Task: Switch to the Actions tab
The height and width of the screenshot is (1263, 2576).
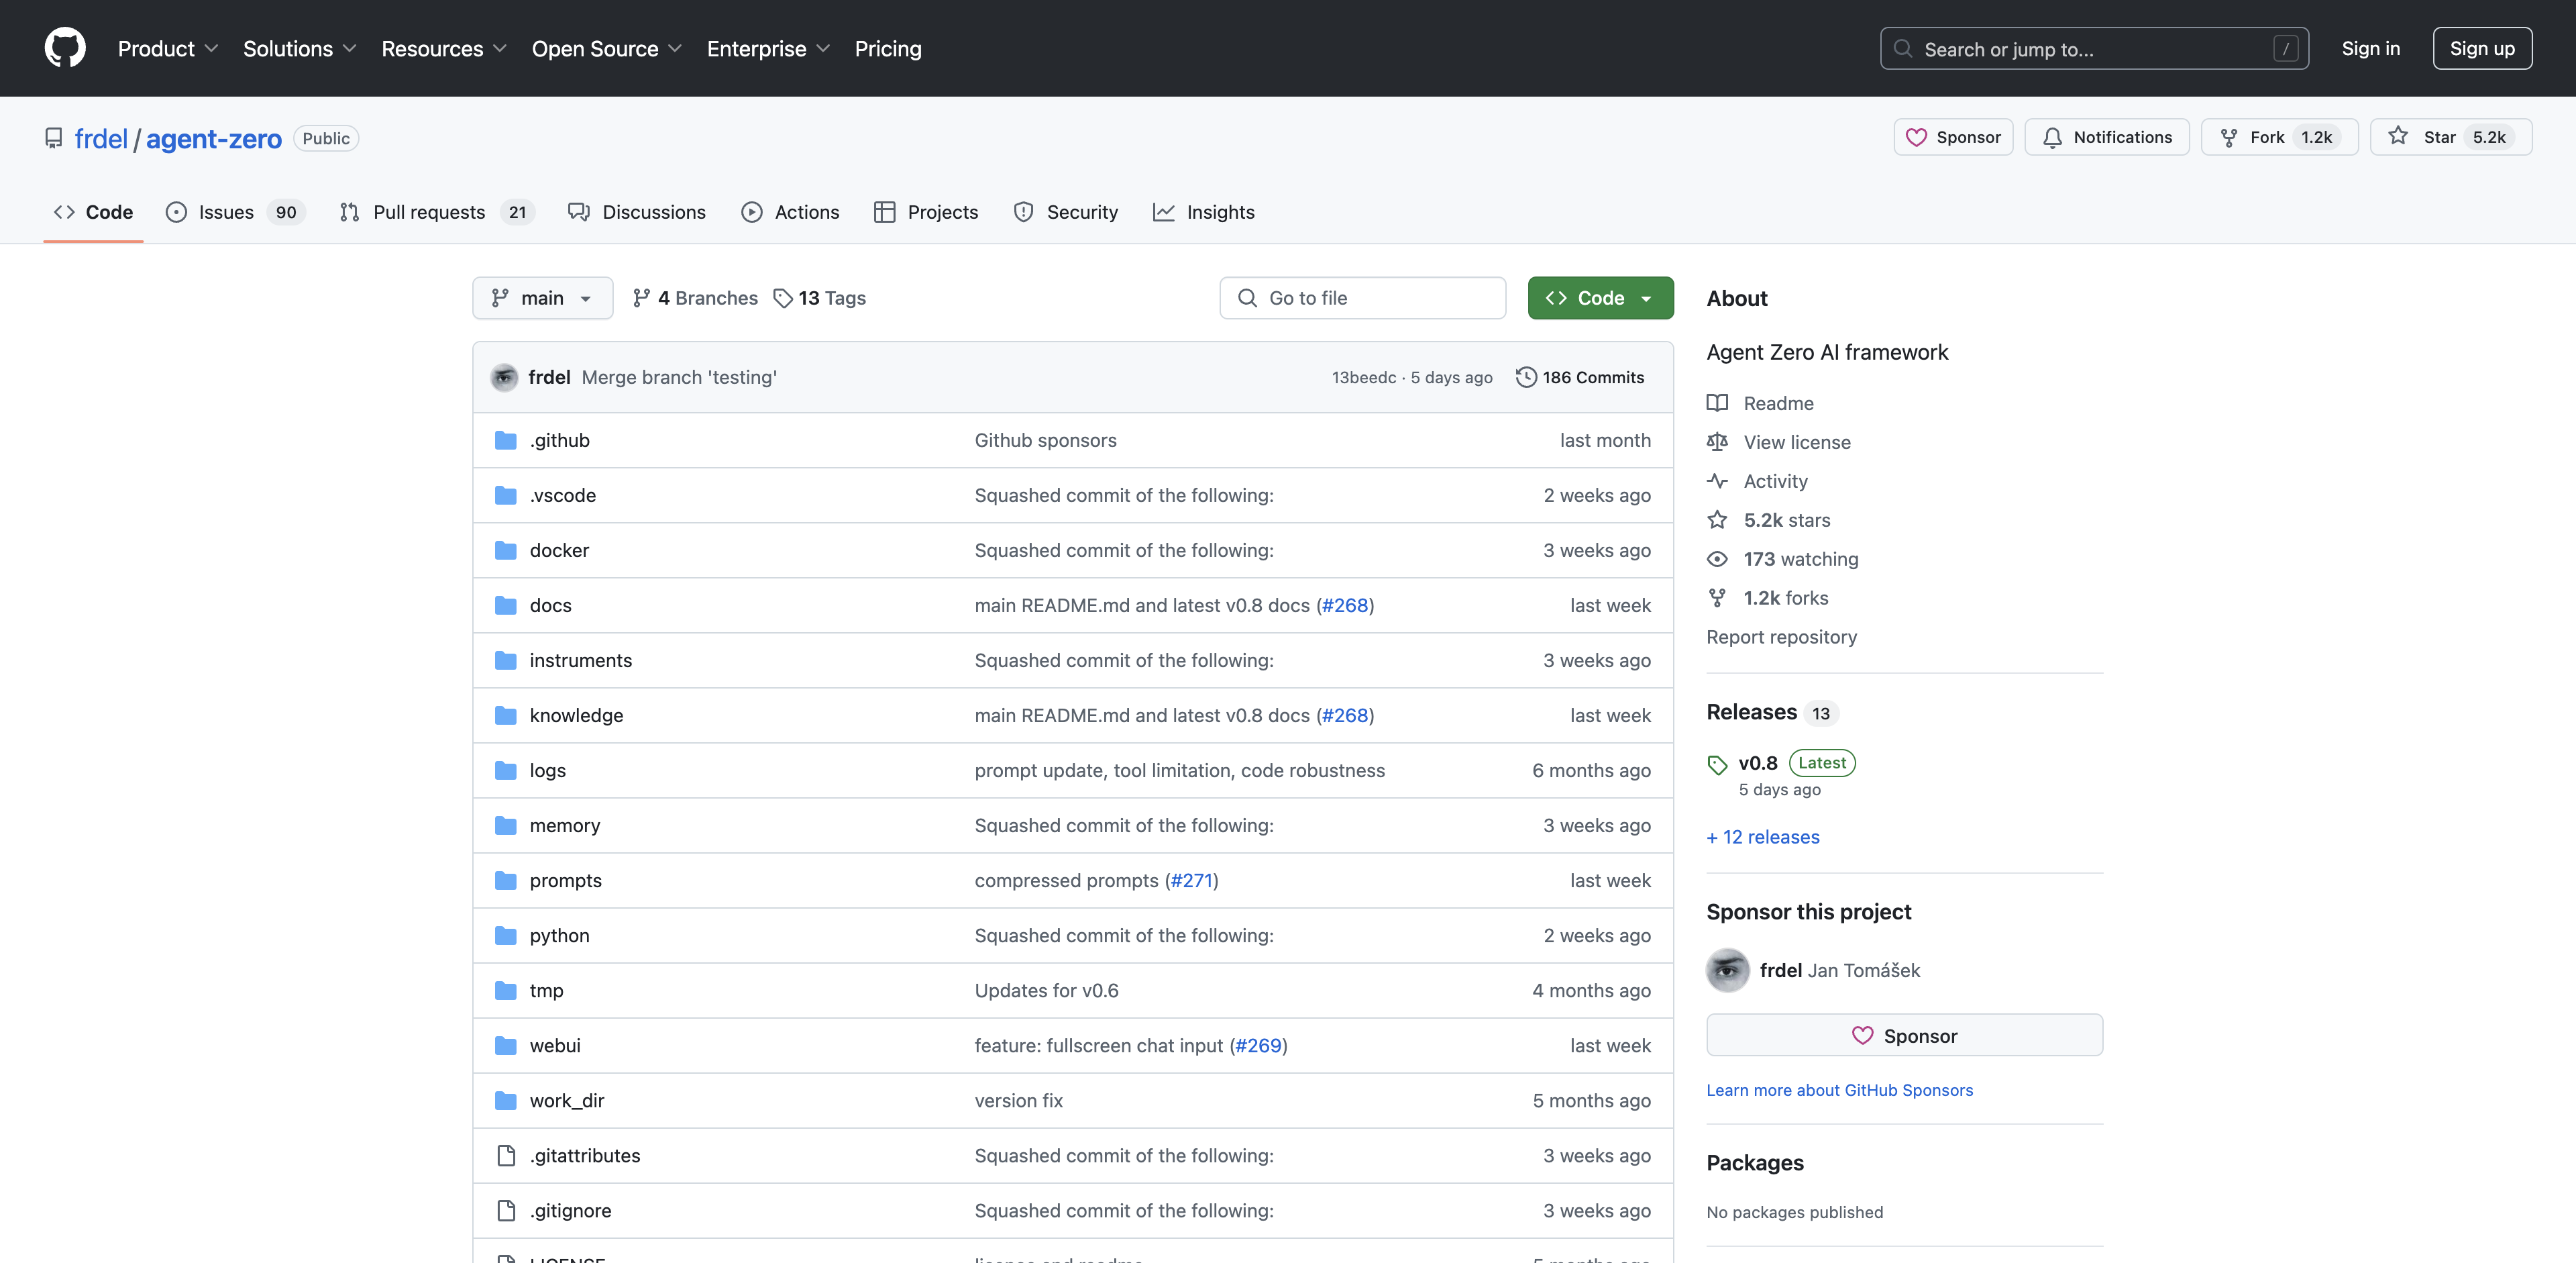Action: pyautogui.click(x=790, y=212)
